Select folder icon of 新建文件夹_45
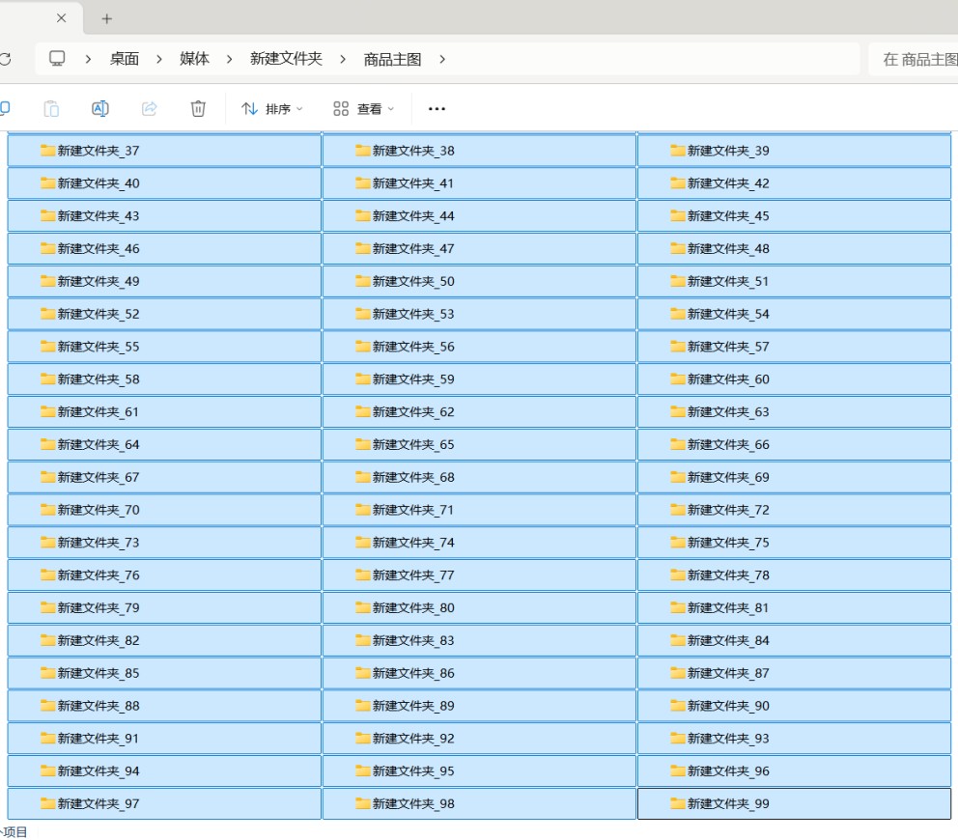 click(x=678, y=215)
